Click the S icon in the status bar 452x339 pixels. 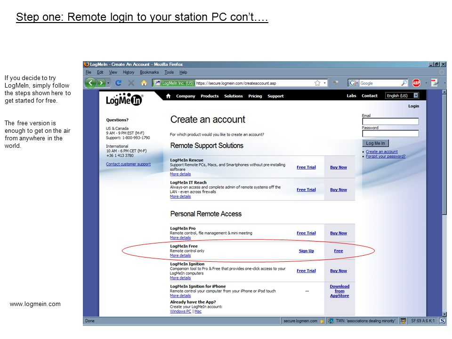coord(442,321)
